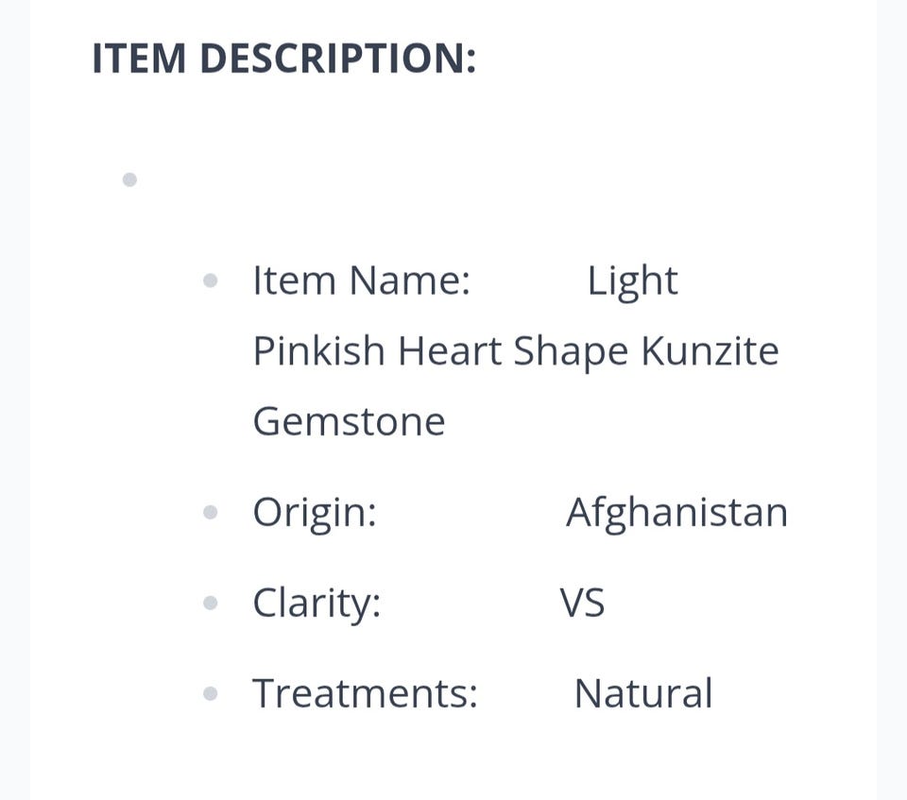Screen dimensions: 907x800
Task: Click the word 'Pinkish'
Action: pyautogui.click(x=318, y=351)
